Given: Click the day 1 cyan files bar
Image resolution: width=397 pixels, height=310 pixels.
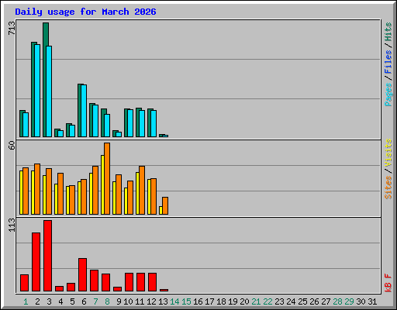Looking at the screenshot, I should coord(26,125).
